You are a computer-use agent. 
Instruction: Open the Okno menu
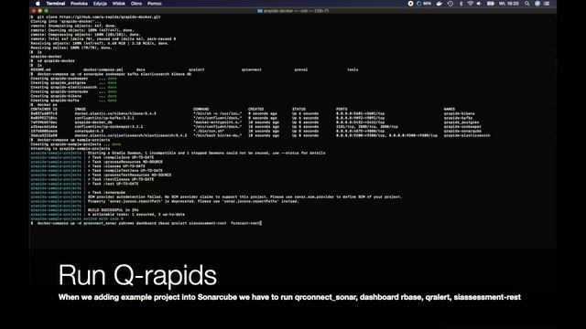(136, 4)
